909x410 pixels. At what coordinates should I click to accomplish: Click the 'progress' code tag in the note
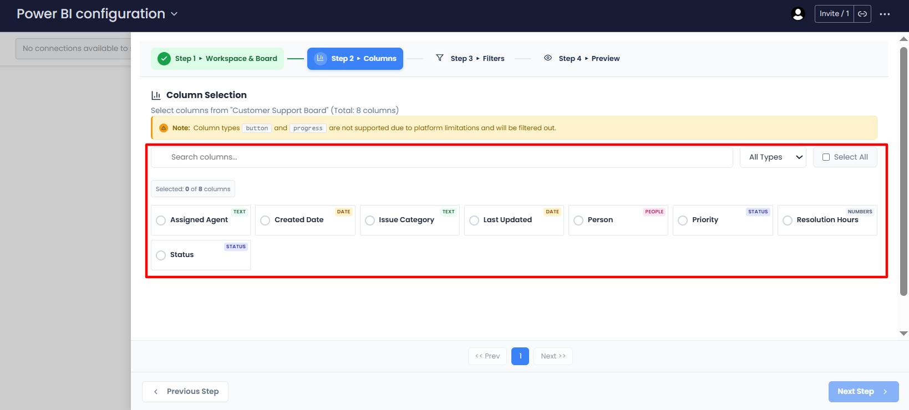tap(308, 128)
